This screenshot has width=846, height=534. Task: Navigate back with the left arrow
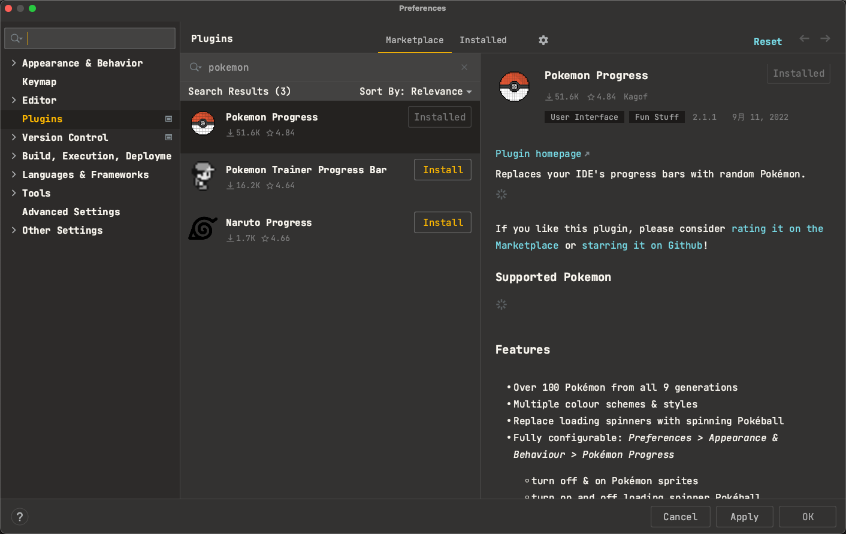coord(804,38)
